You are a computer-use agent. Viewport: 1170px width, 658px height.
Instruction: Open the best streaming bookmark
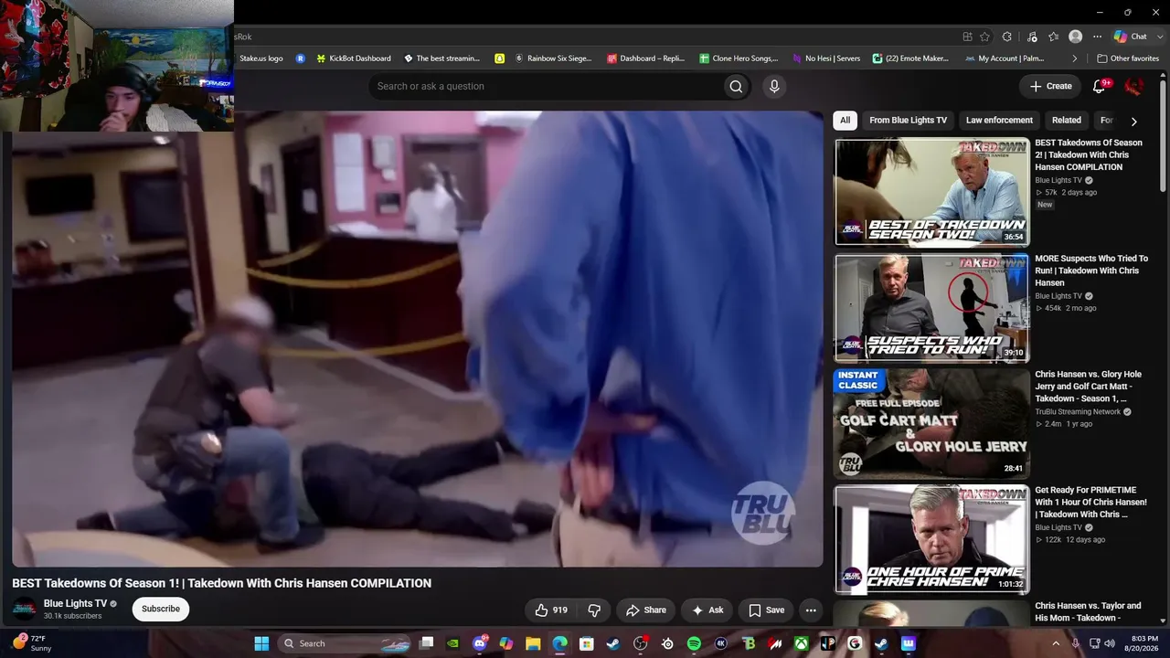(442, 58)
